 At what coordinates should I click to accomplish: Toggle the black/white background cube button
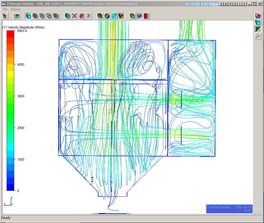pyautogui.click(x=257, y=29)
